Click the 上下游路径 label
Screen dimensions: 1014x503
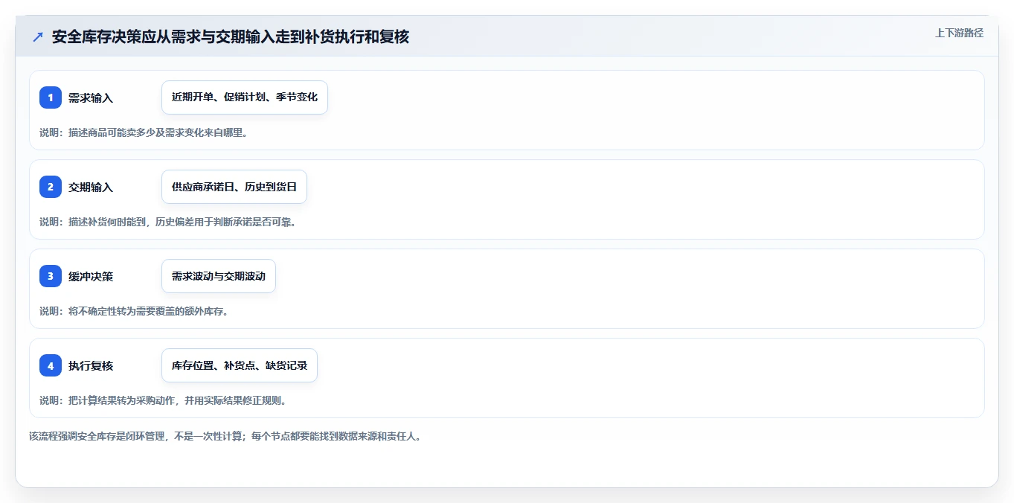coord(959,33)
